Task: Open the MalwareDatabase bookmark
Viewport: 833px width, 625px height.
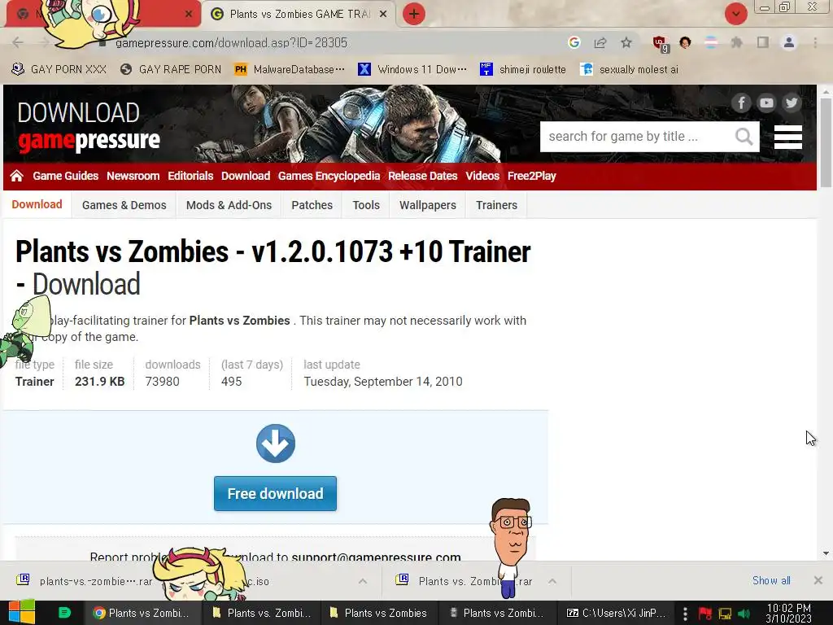Action: [290, 70]
